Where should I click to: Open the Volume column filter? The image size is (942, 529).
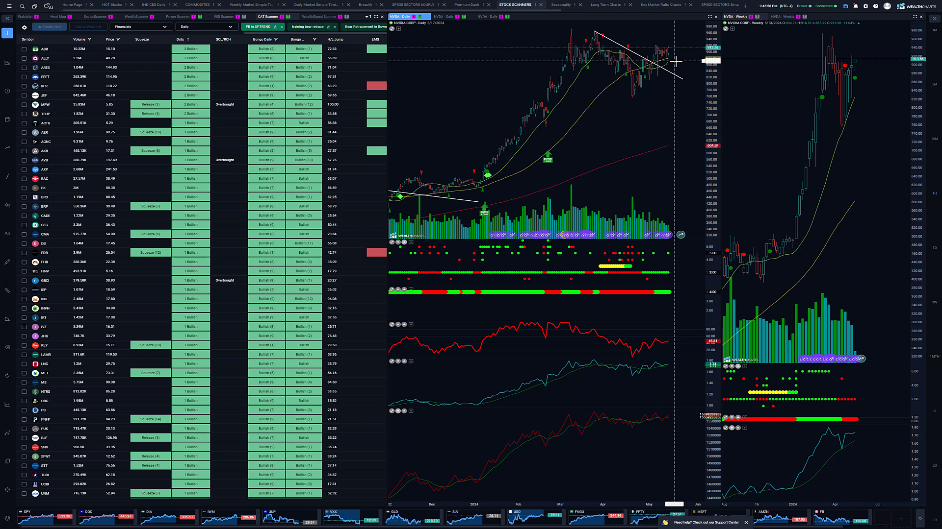pyautogui.click(x=89, y=40)
